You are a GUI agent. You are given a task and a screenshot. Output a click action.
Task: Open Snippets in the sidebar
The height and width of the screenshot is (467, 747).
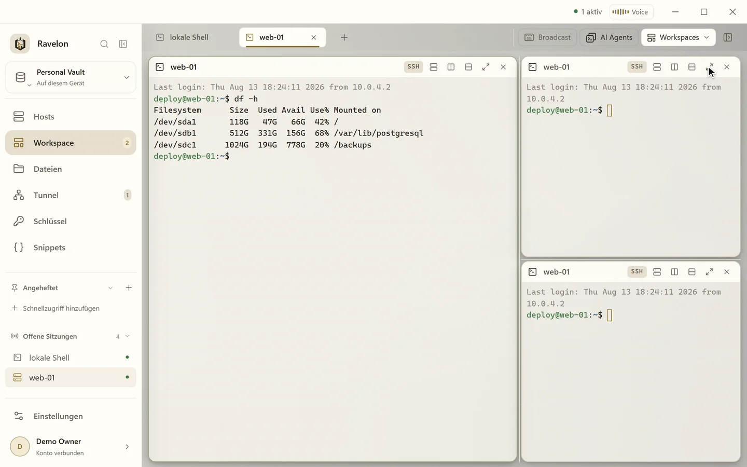tap(71, 248)
